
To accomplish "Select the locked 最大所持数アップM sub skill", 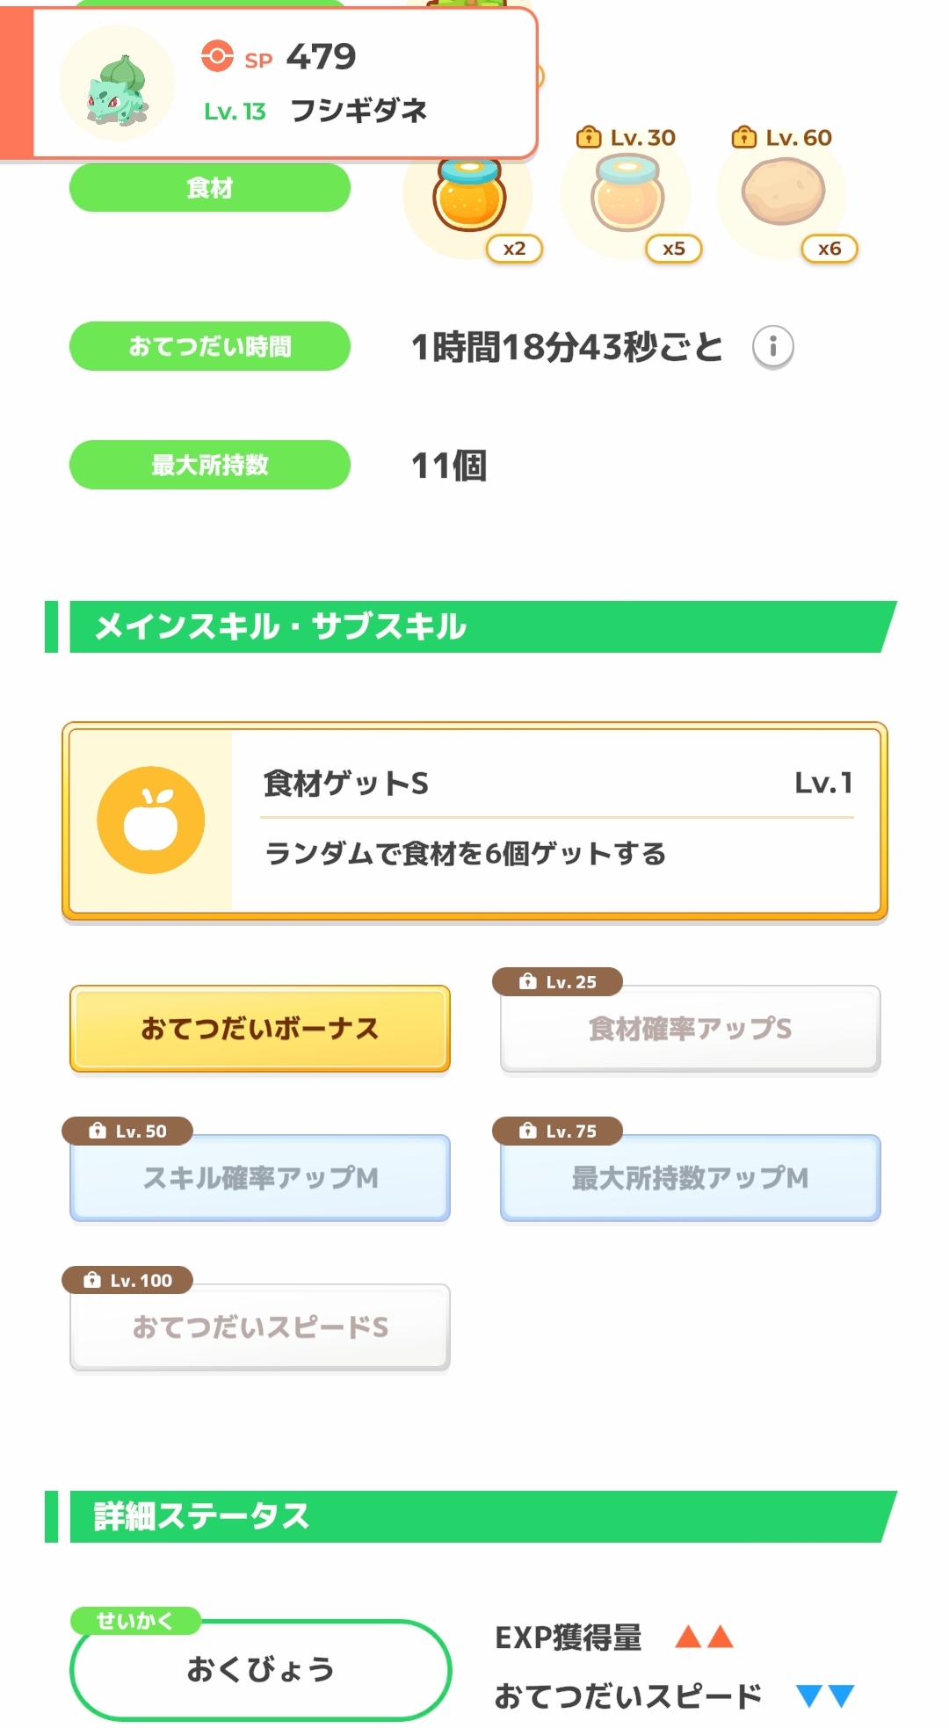I will (x=690, y=1177).
